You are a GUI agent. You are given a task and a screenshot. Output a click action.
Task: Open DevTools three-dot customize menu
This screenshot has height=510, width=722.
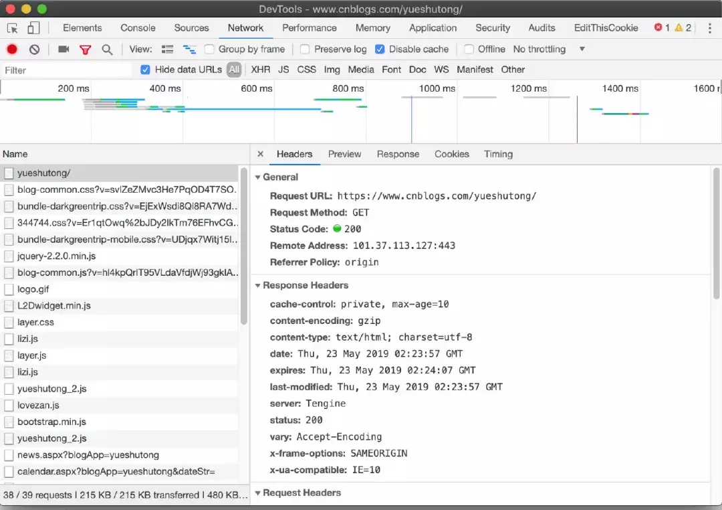(709, 28)
